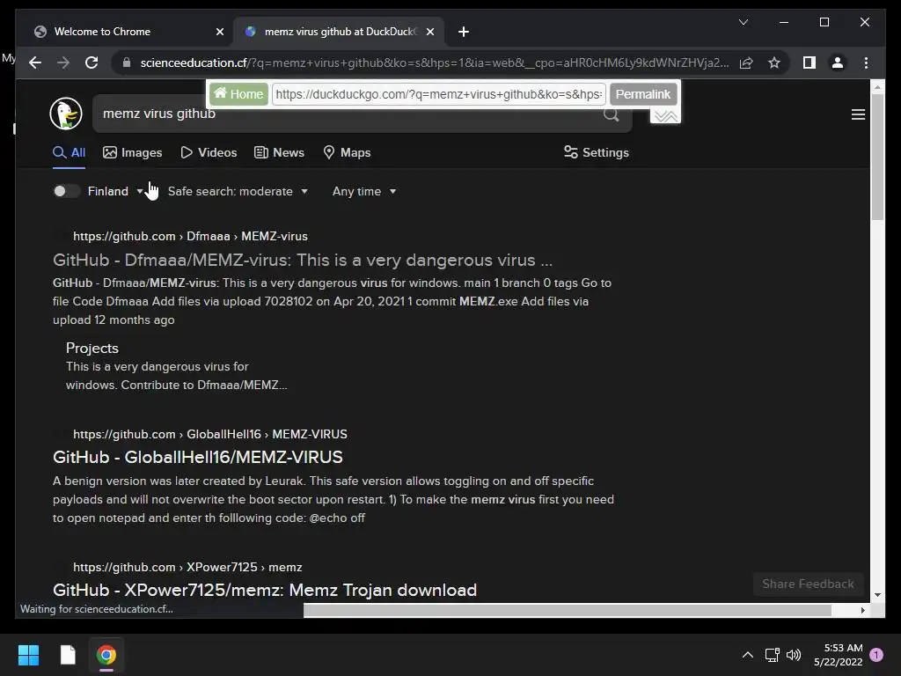Switch to Videos results tab
The width and height of the screenshot is (901, 676).
(x=209, y=153)
